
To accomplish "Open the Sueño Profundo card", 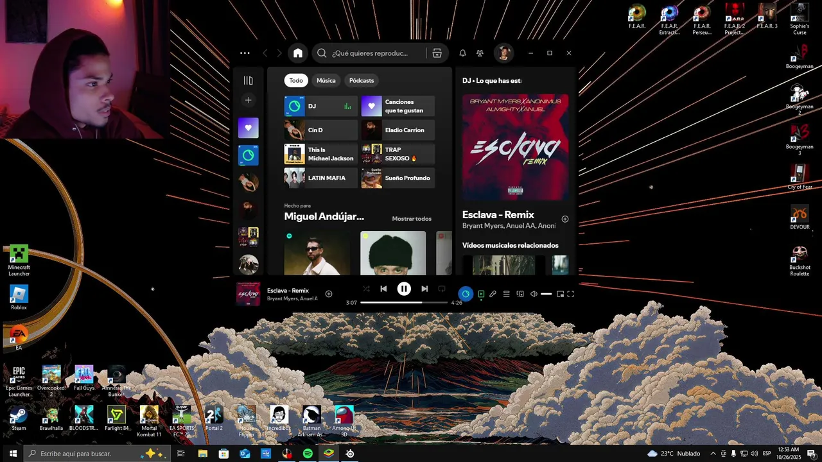I will click(398, 178).
